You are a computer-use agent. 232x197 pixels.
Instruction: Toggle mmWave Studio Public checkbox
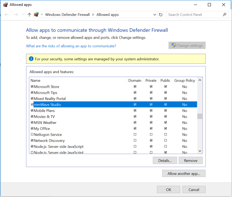[x=166, y=104]
